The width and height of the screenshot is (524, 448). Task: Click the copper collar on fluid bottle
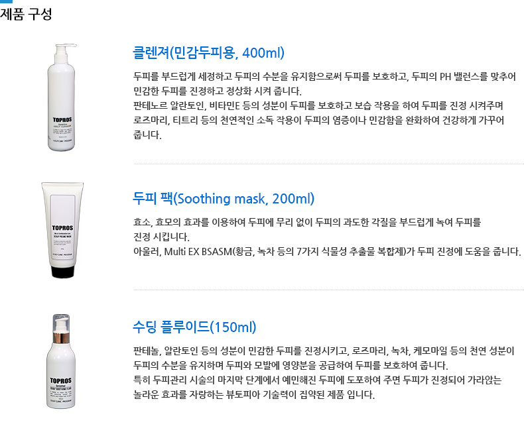pos(61,337)
